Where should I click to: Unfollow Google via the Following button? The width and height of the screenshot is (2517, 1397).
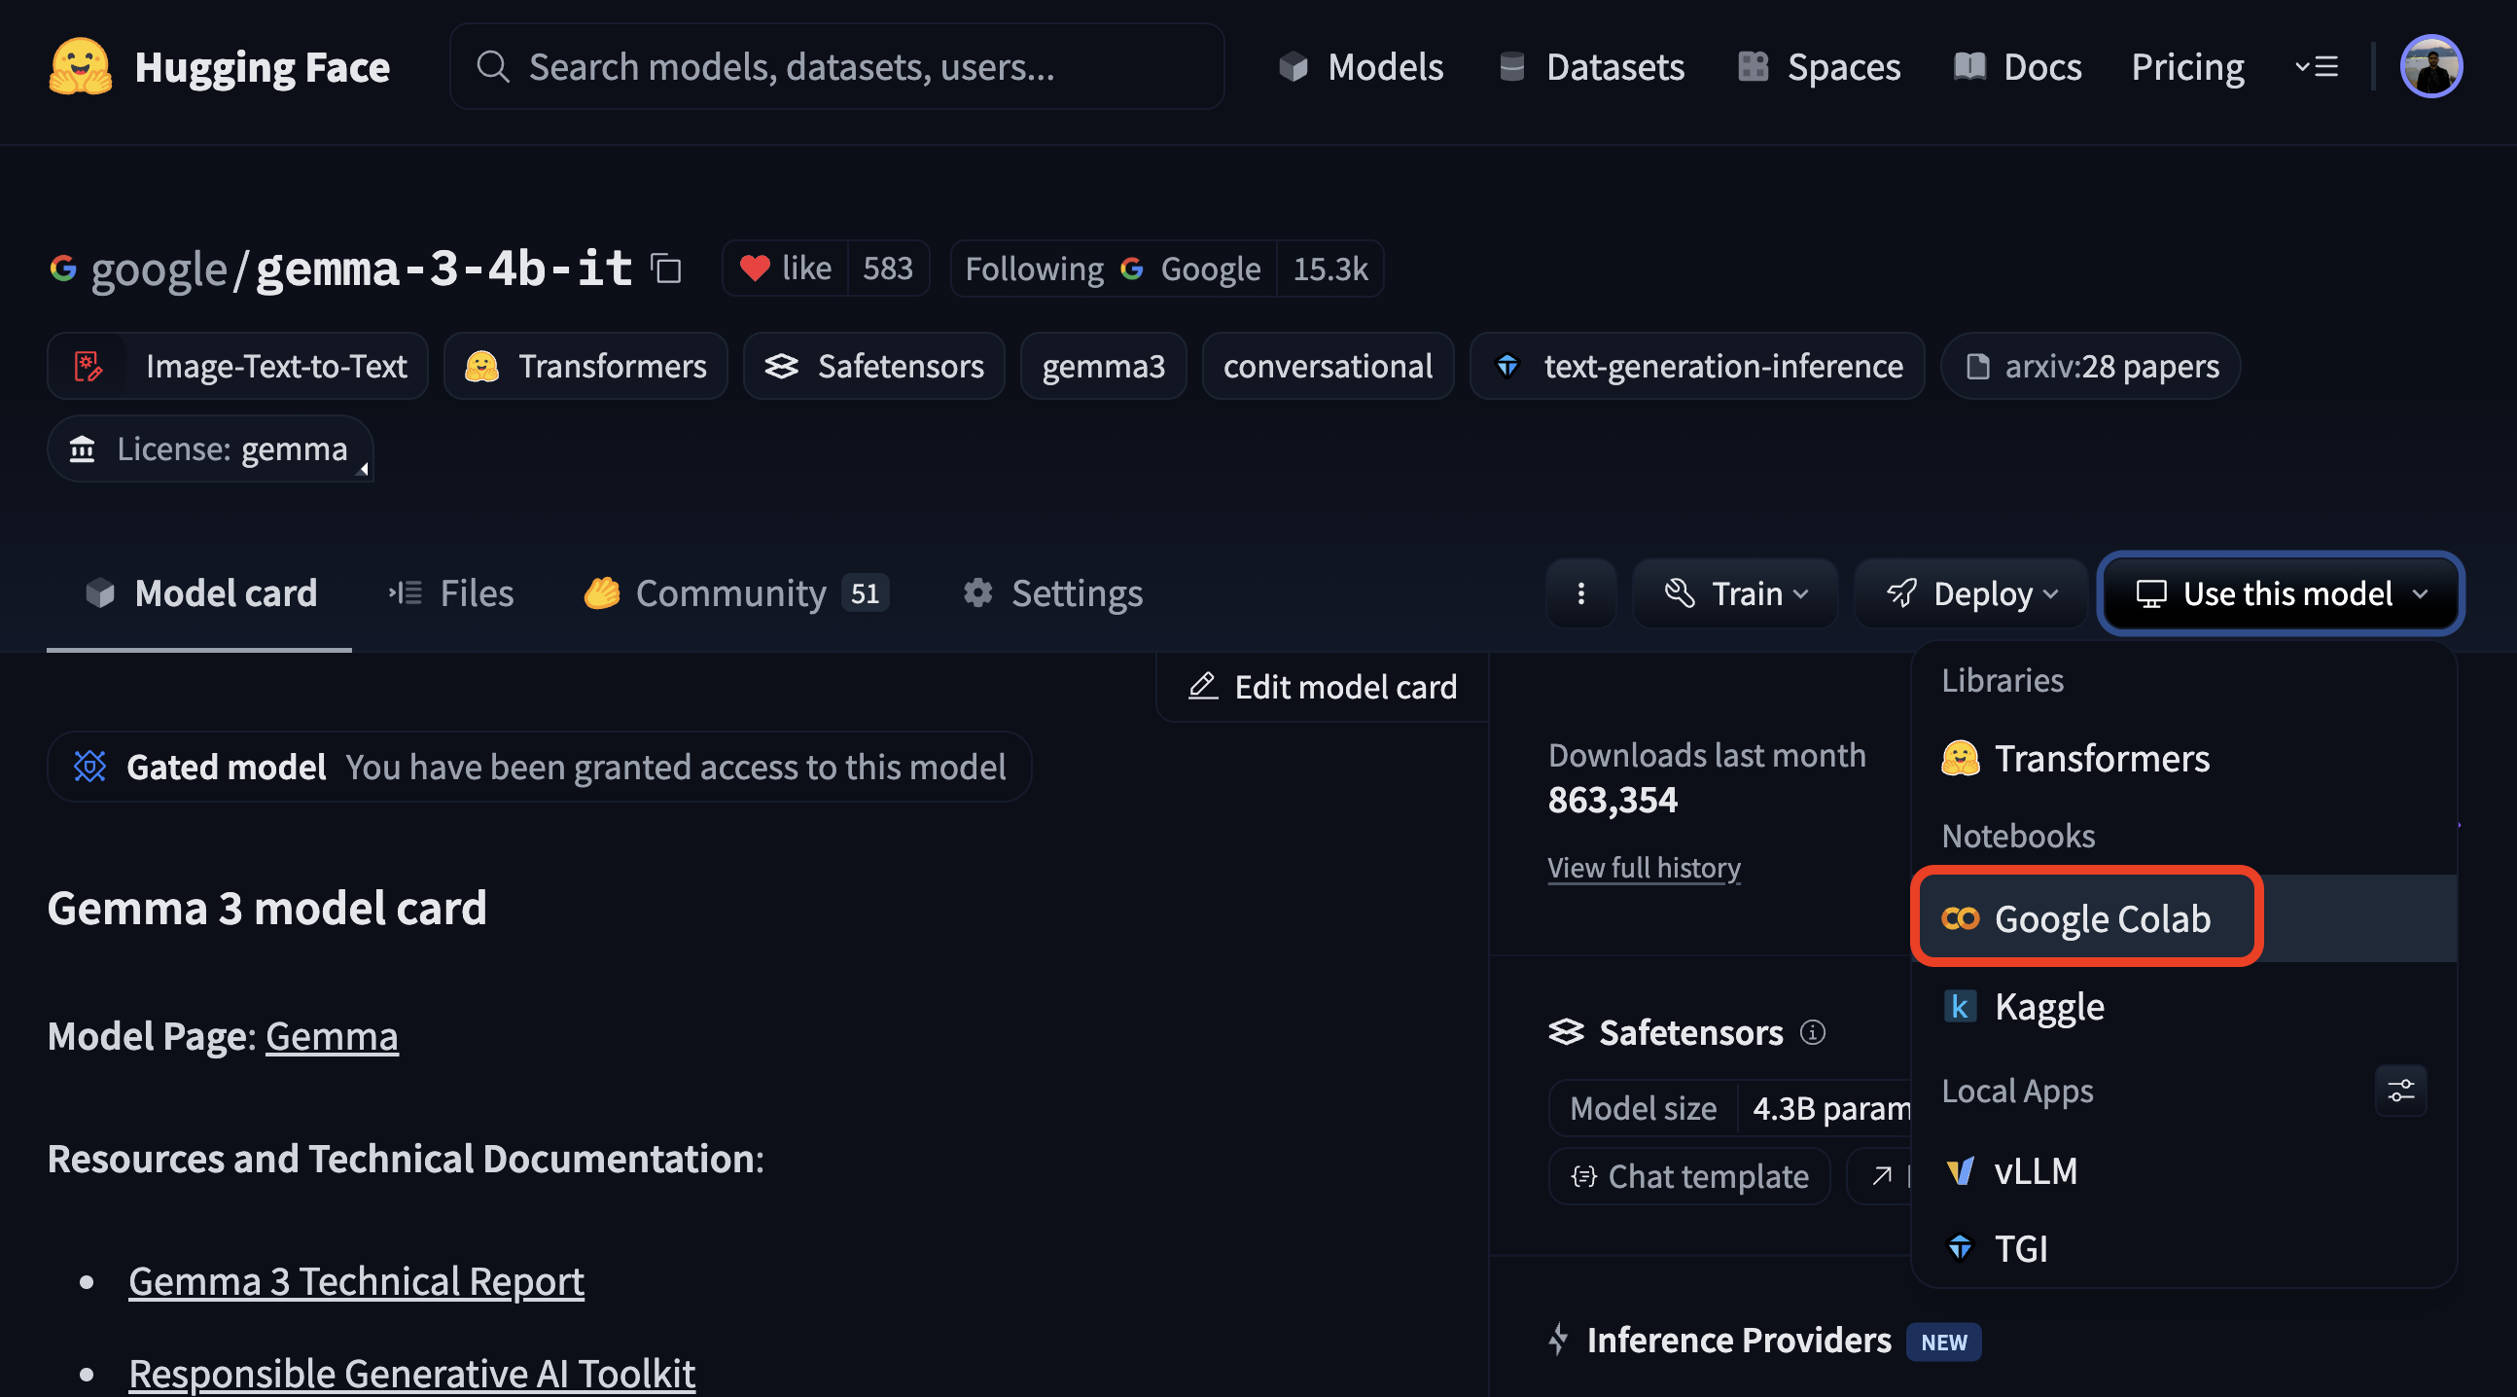1034,268
